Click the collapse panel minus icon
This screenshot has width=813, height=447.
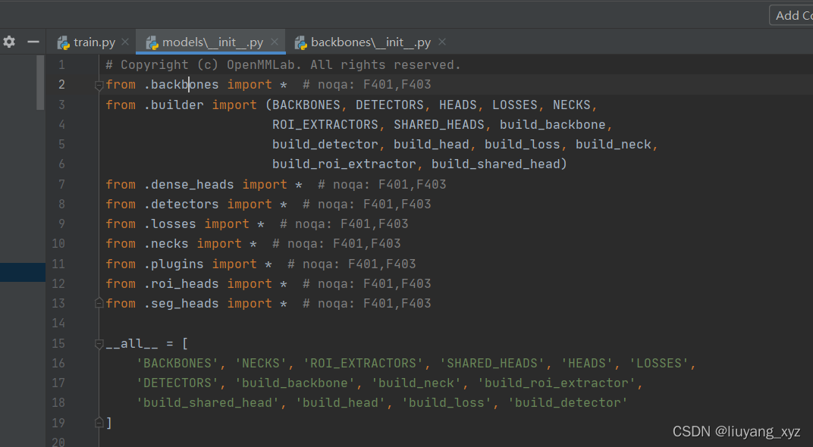click(33, 42)
